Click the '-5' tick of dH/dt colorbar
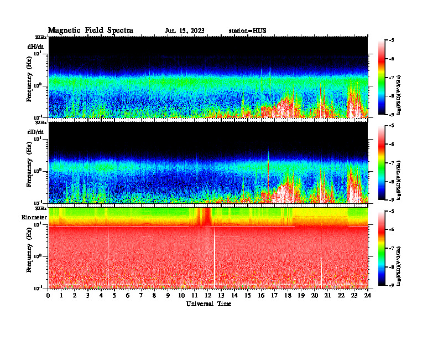Viewport: 438px width, 339px height. (392, 40)
